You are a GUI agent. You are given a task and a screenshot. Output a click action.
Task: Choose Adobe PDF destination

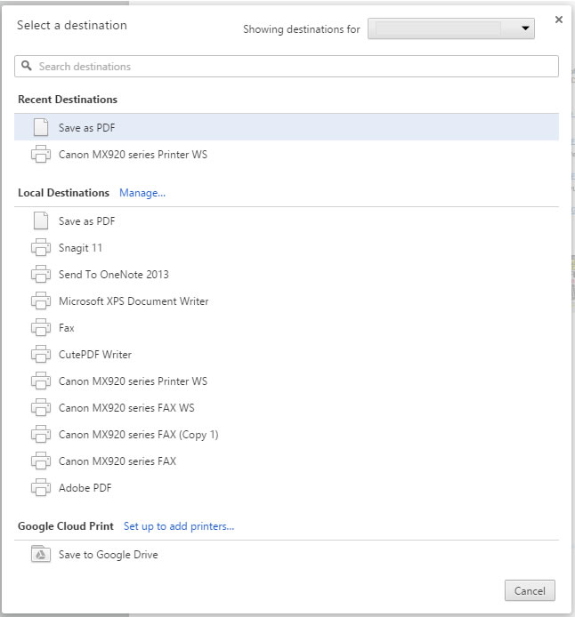tap(287, 487)
